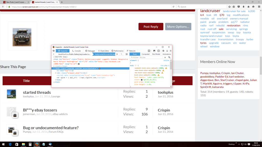Image resolution: width=262 pixels, height=147 pixels.
Task: Click event badge on html tag
Action: (x=79, y=64)
